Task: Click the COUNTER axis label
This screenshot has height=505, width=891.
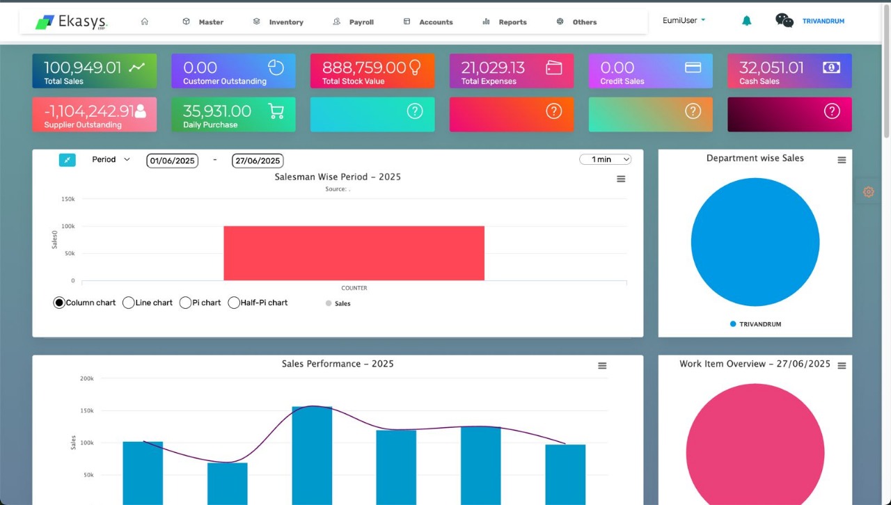Action: click(x=354, y=288)
